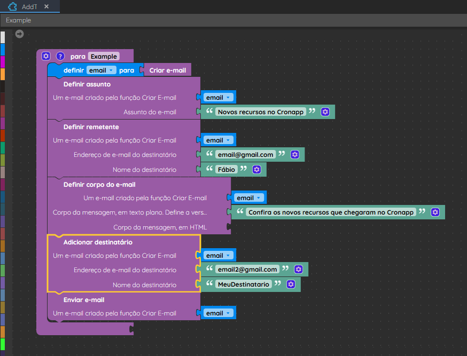467x356 pixels.
Task: Click the Corpo da mensagem, em HTML label
Action: point(160,227)
